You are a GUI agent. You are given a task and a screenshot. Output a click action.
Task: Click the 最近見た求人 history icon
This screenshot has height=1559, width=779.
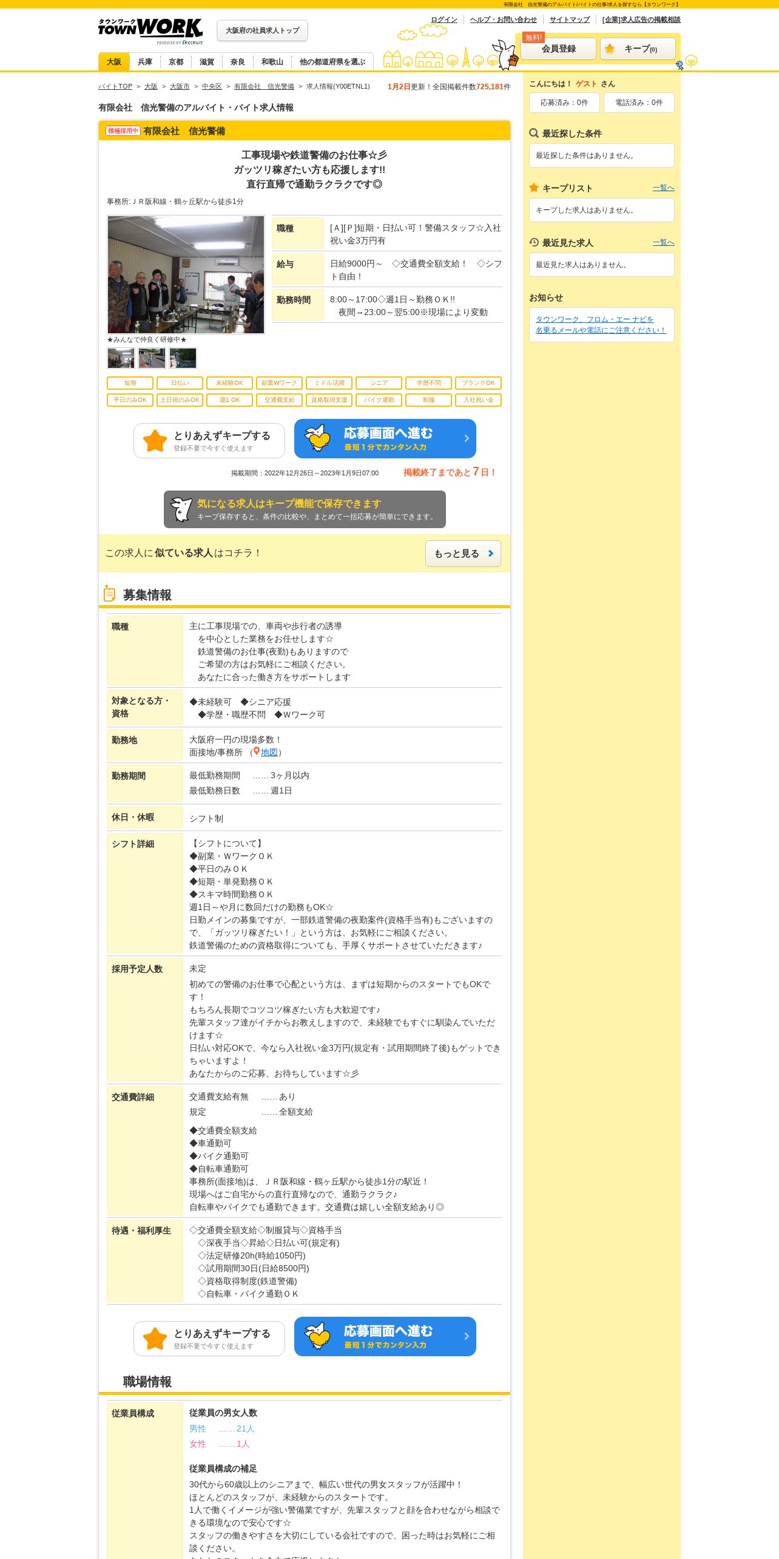pyautogui.click(x=534, y=242)
